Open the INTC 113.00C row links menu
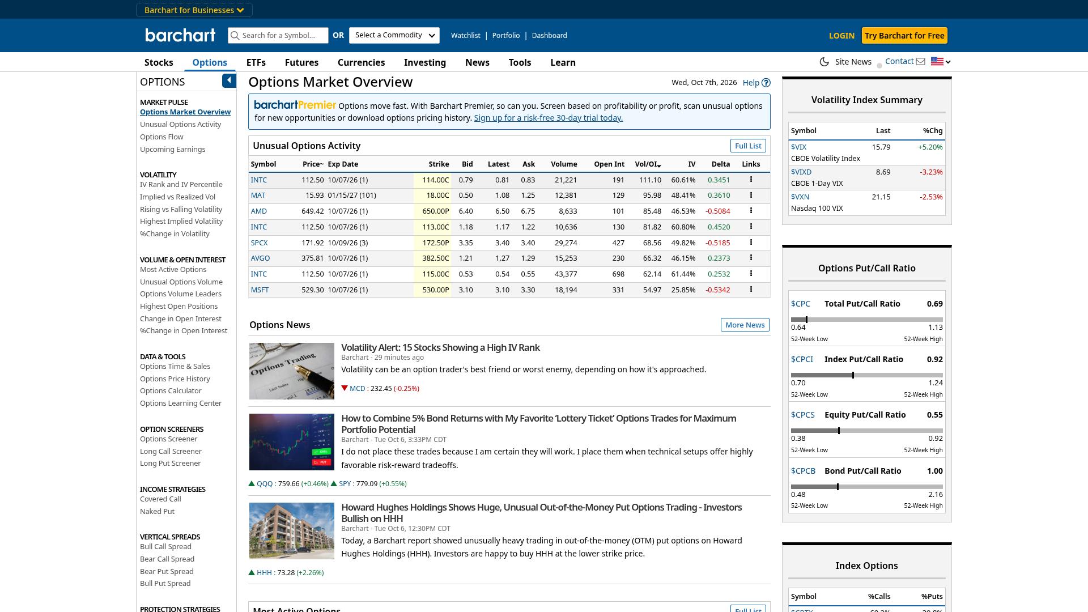Screen dimensions: 1088x612 751,227
